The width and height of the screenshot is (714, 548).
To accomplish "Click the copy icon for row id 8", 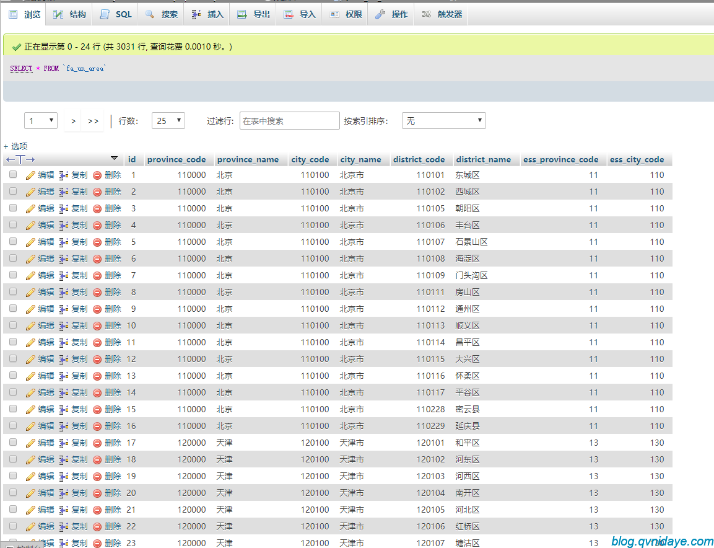I will 64,292.
